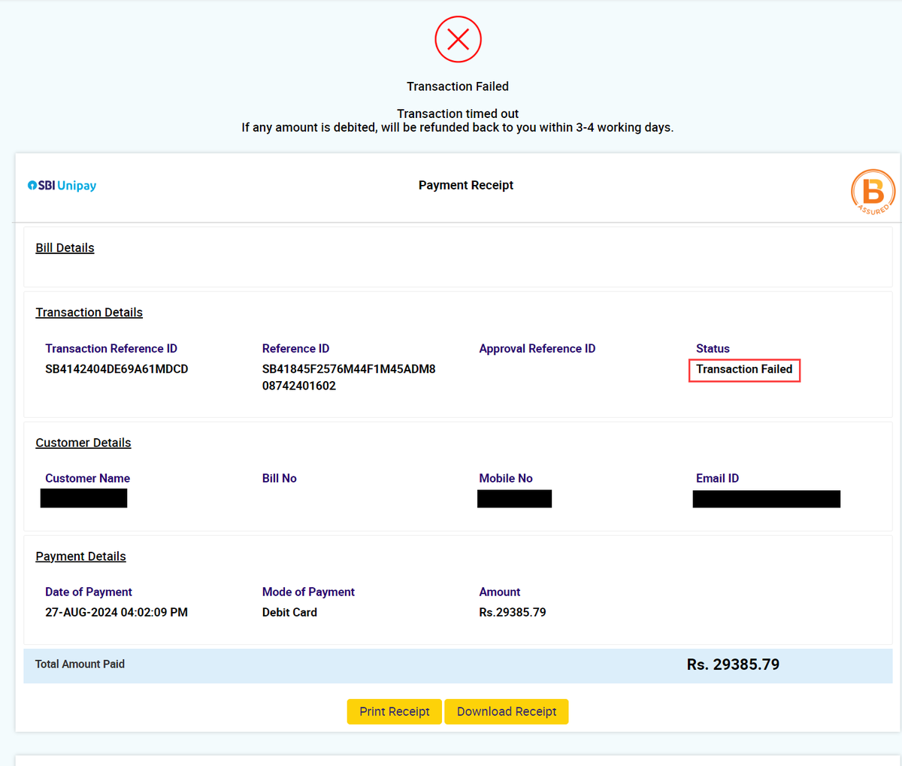This screenshot has width=902, height=766.
Task: Select date value 27-AUG-2024 04:02:09 PM
Action: [117, 613]
